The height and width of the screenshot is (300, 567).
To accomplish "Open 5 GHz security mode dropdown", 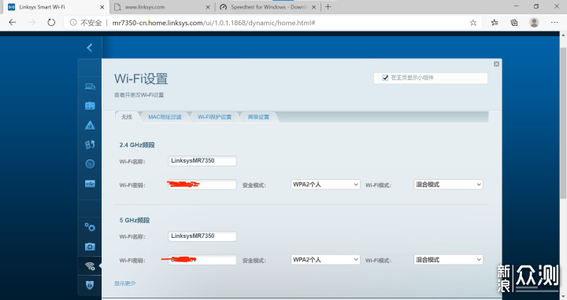I will pos(325,260).
